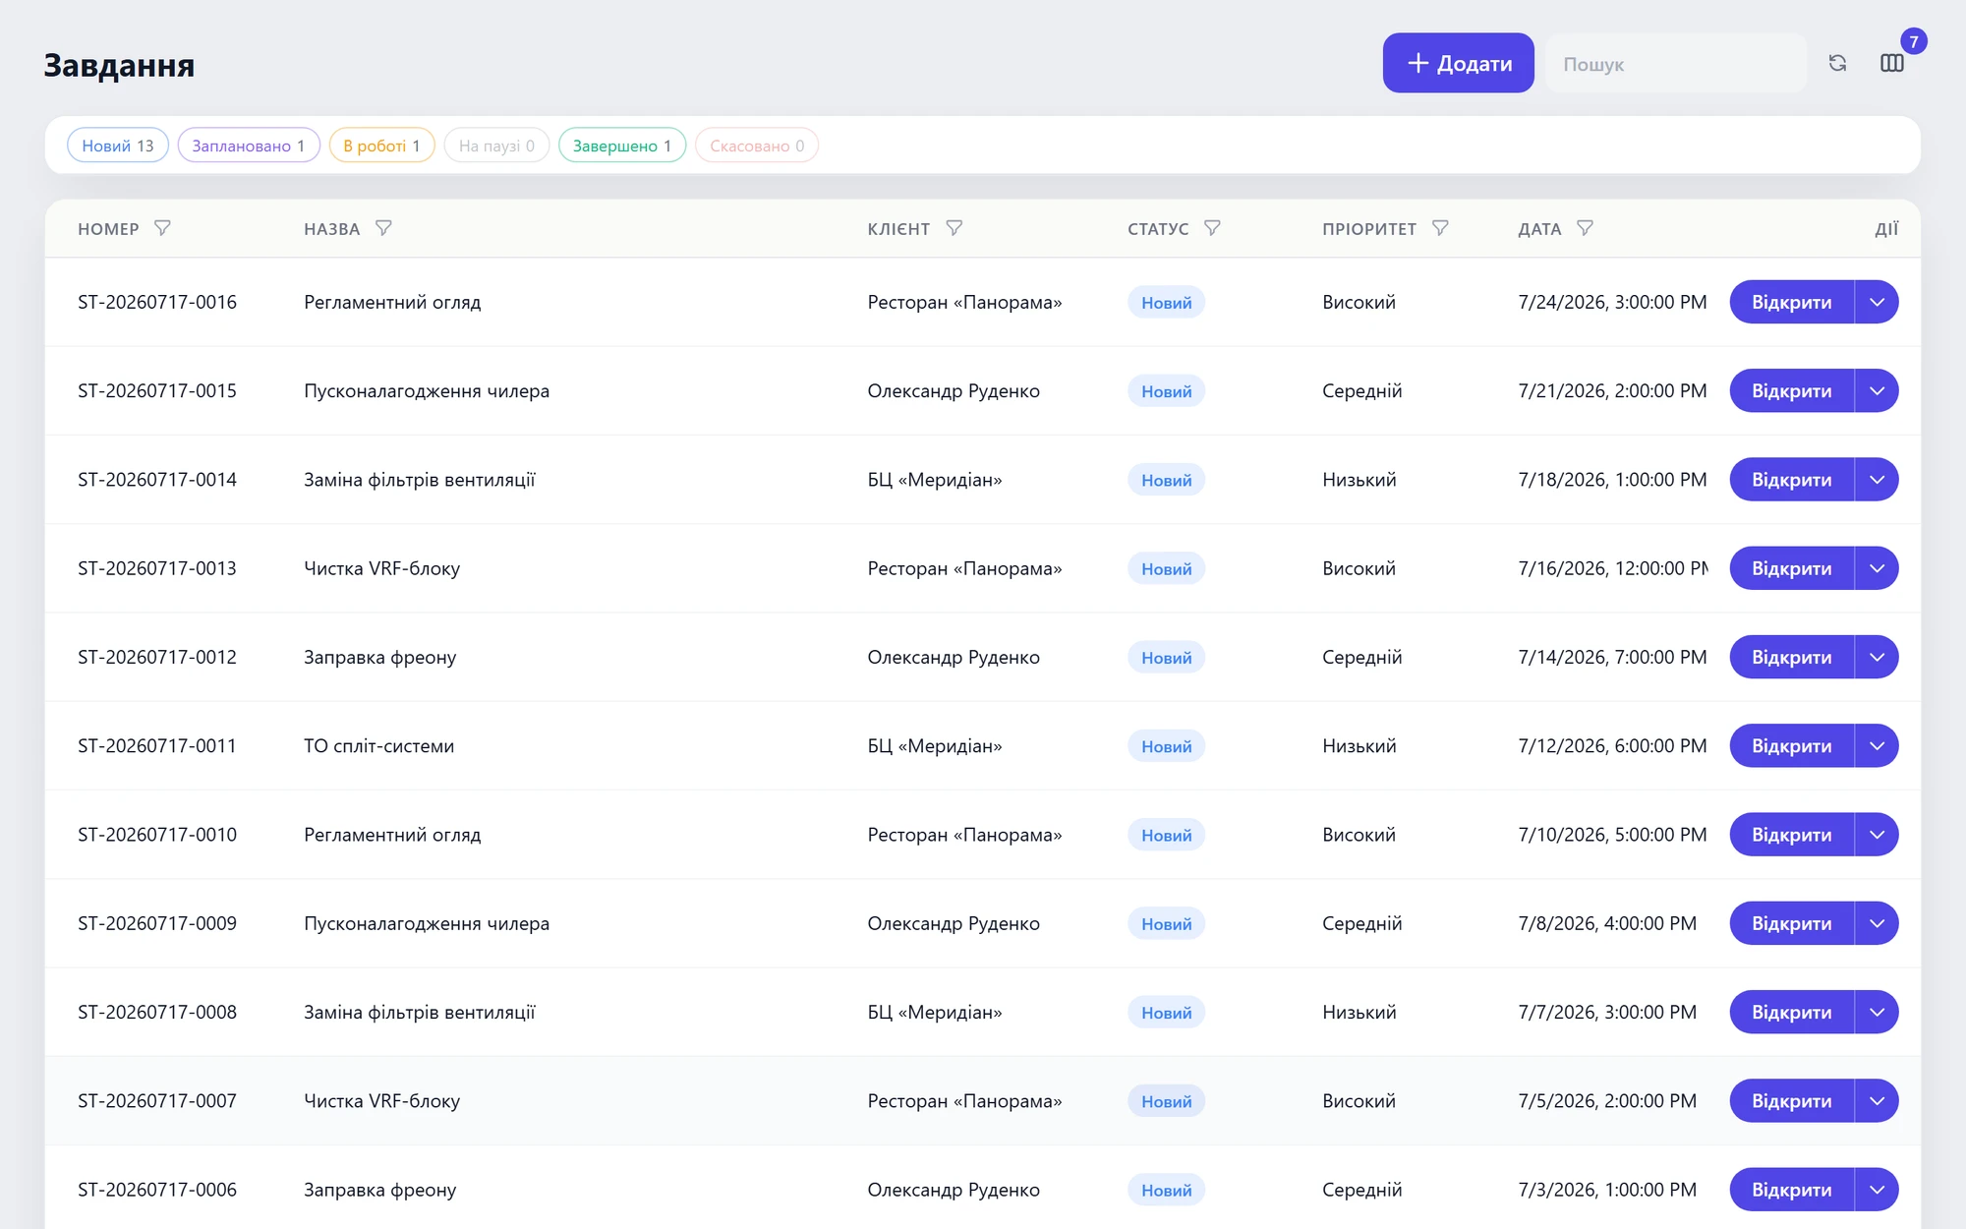
Task: Open the filter icon on the Назва column
Action: click(383, 228)
